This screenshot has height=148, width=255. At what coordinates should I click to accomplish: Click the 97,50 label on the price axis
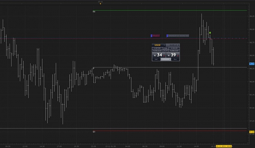252,108
